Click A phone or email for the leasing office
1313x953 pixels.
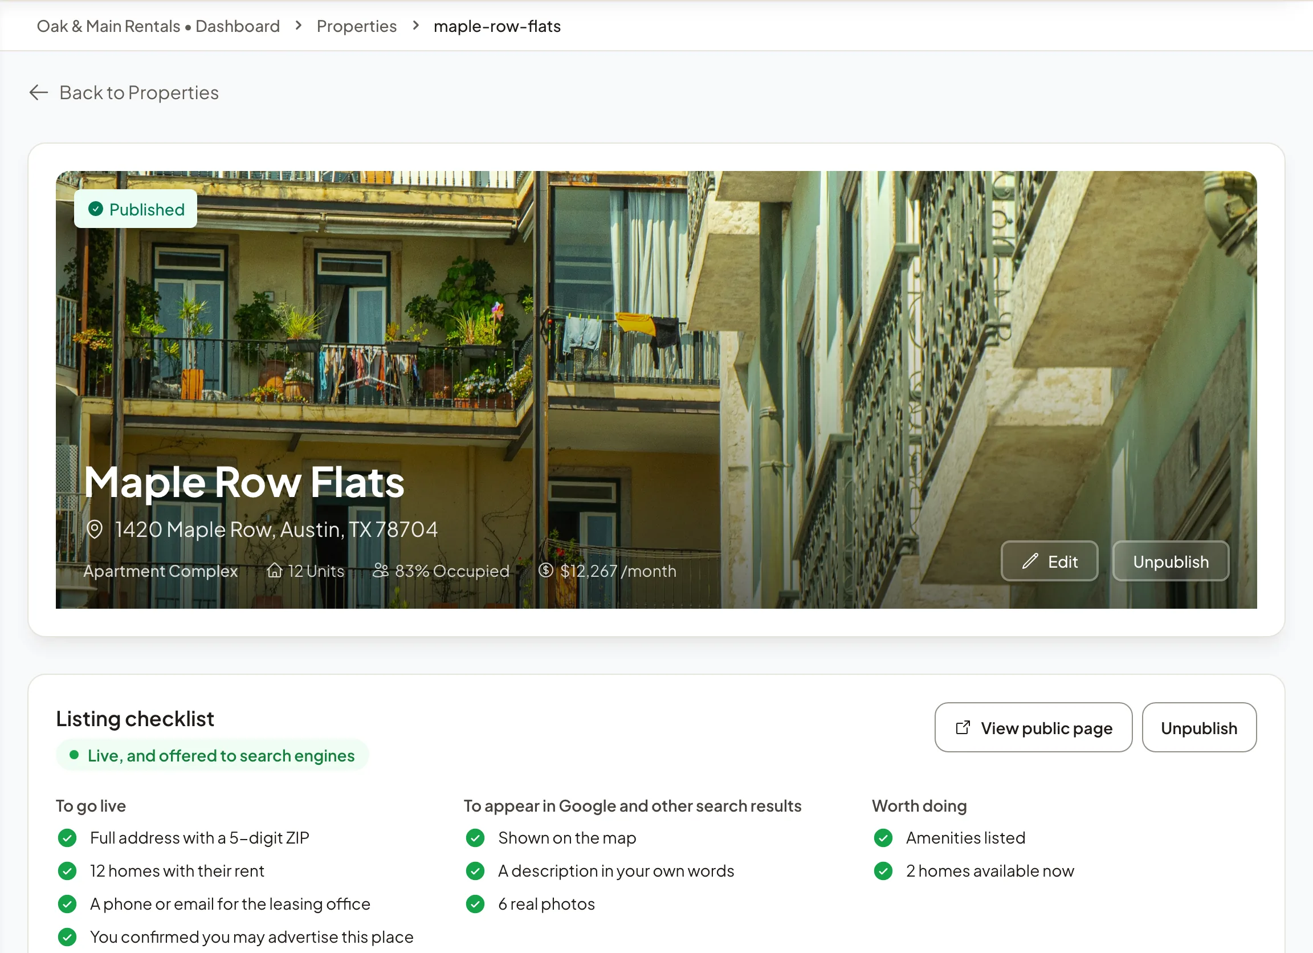(x=230, y=904)
